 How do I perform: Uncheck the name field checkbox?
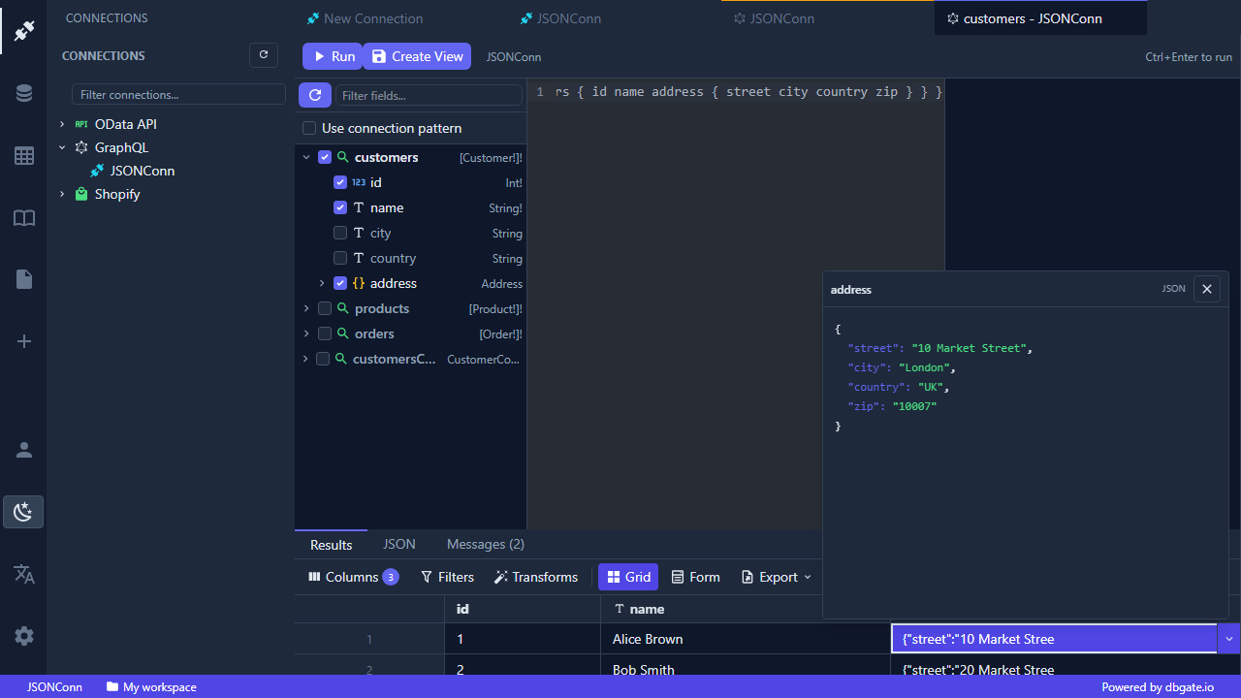coord(340,207)
